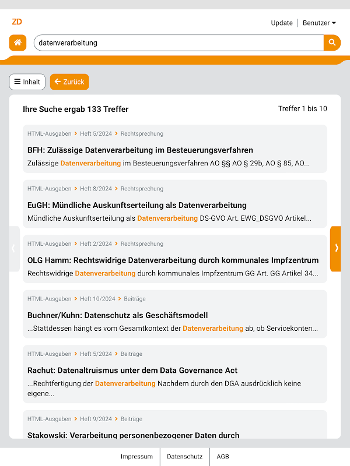Click Rechtsprechung breadcrumb in OLG Hamm result
The height and width of the screenshot is (466, 350).
click(x=142, y=243)
